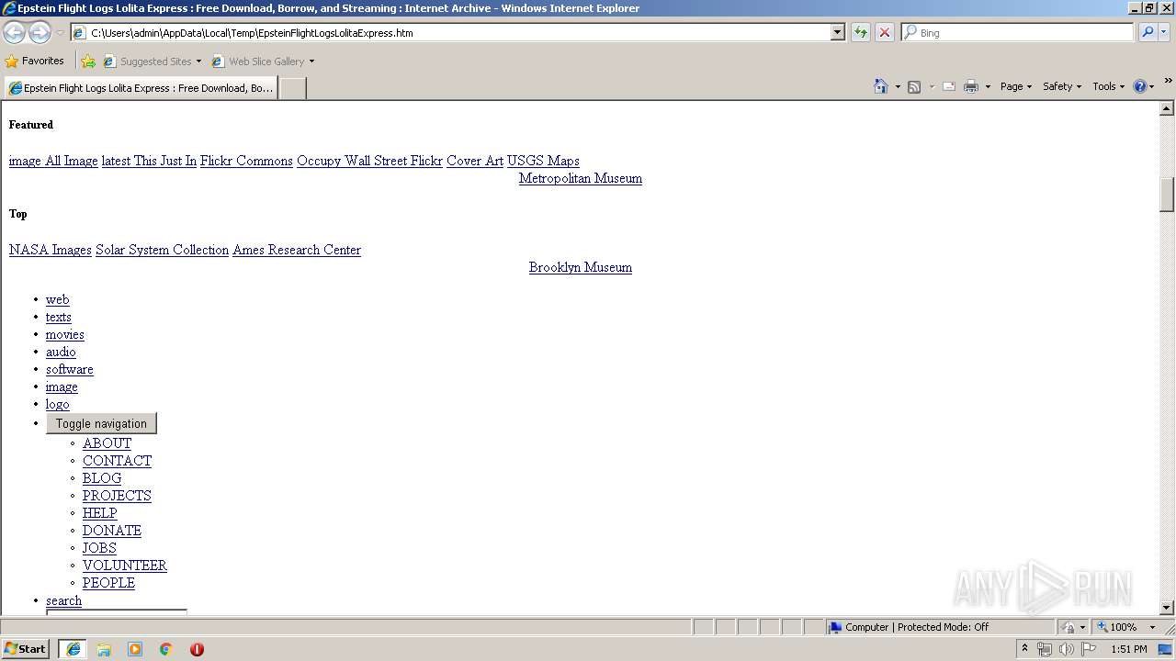Click the Show Desktop tray icon
This screenshot has height=661, width=1176.
coord(1165,649)
